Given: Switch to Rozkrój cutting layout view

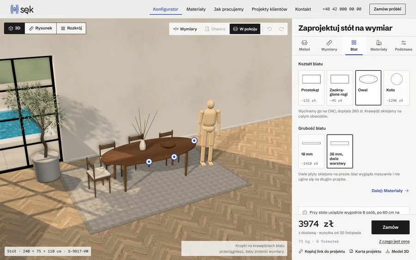Looking at the screenshot, I should 71,28.
